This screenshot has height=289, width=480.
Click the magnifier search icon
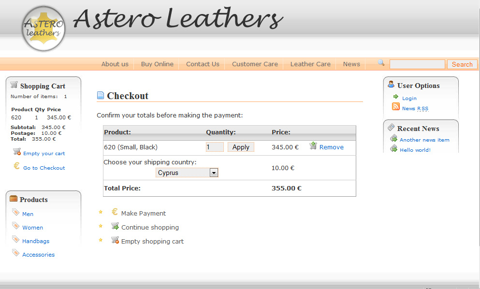pos(381,63)
